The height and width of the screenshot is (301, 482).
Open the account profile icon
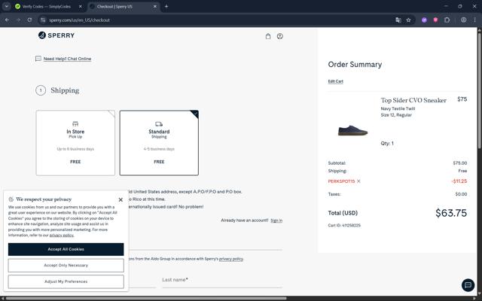click(279, 36)
